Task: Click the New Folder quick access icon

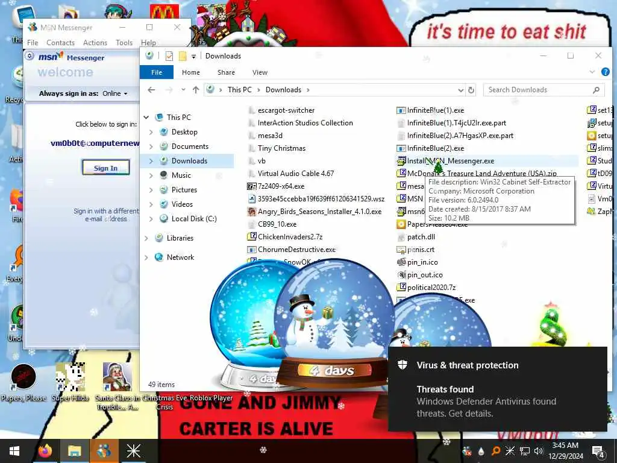Action: (183, 56)
